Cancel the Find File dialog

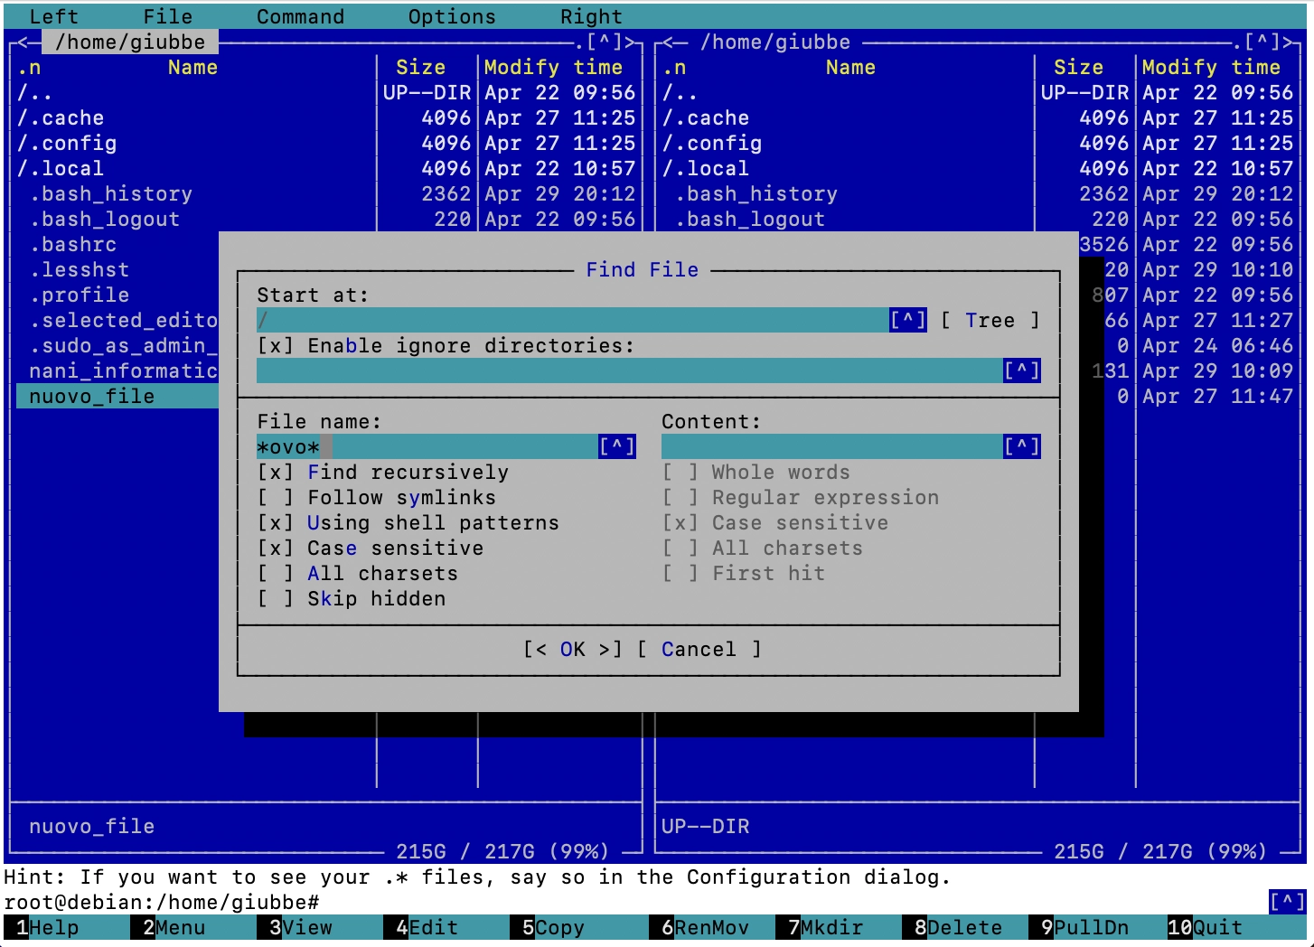coord(698,650)
